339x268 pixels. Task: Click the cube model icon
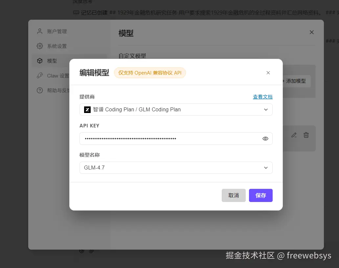coord(40,61)
